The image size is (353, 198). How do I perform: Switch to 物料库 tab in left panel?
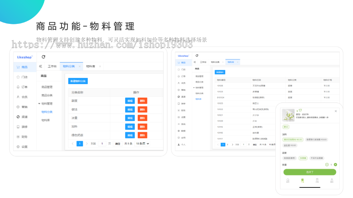point(91,66)
